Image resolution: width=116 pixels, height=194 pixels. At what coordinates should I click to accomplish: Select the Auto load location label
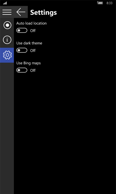(31, 23)
